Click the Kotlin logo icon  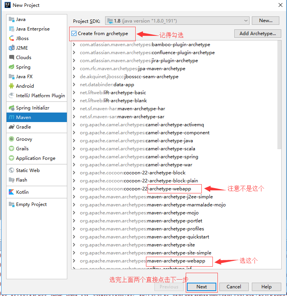[x=11, y=192]
